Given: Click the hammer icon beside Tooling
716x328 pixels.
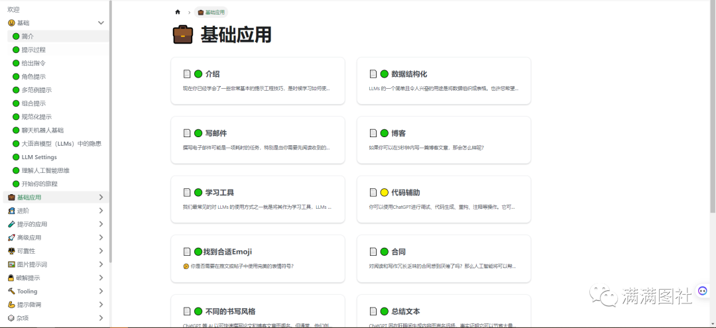Looking at the screenshot, I should (11, 291).
